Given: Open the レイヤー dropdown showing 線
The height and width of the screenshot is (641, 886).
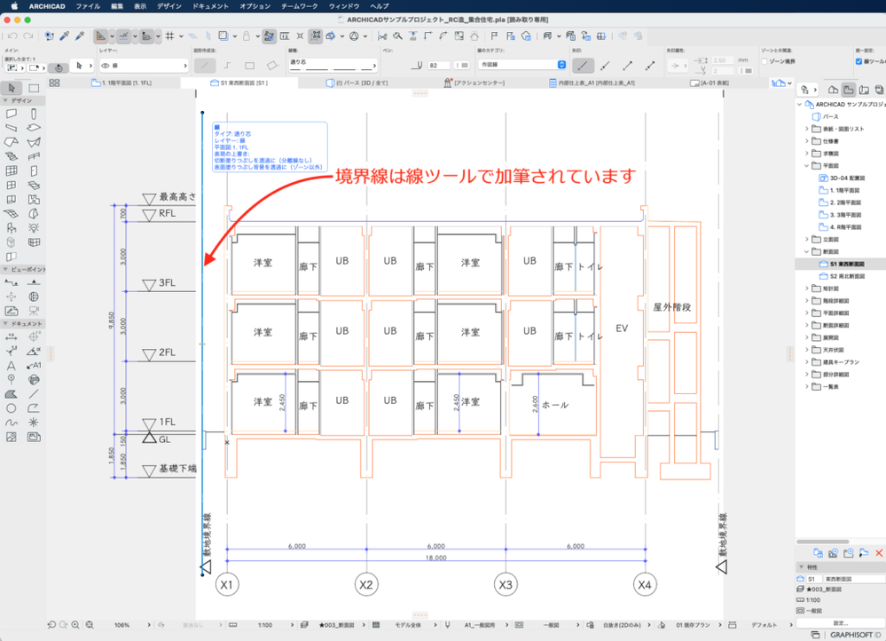Looking at the screenshot, I should 144,66.
